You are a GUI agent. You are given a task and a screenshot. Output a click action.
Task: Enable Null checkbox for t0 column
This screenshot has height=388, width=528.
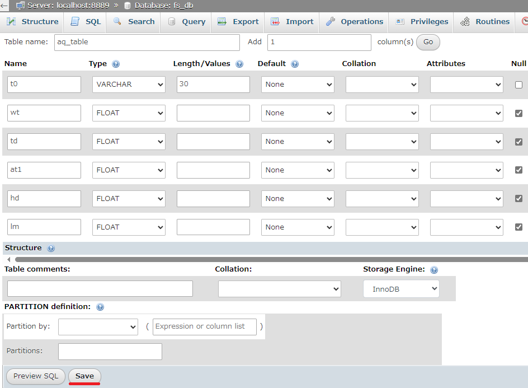519,85
